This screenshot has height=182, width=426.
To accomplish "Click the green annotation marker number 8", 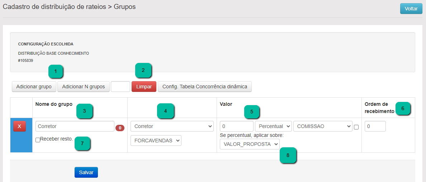I will pos(288,156).
